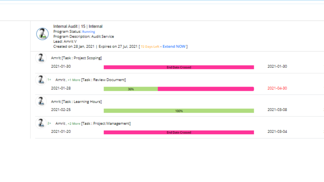Click the 2021-01-28 start date
324x182 pixels.
(x=61, y=88)
